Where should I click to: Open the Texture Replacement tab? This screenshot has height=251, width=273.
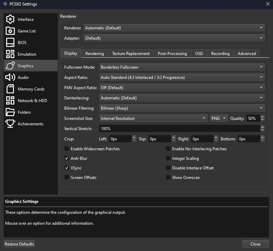[131, 53]
